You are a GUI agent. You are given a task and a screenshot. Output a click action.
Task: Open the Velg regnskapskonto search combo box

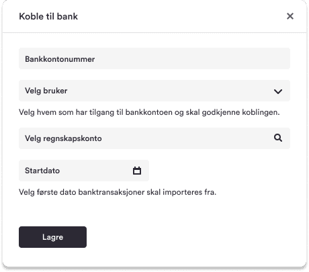[154, 138]
